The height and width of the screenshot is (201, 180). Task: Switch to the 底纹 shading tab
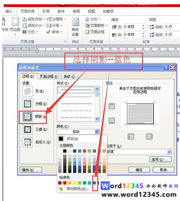pos(69,76)
